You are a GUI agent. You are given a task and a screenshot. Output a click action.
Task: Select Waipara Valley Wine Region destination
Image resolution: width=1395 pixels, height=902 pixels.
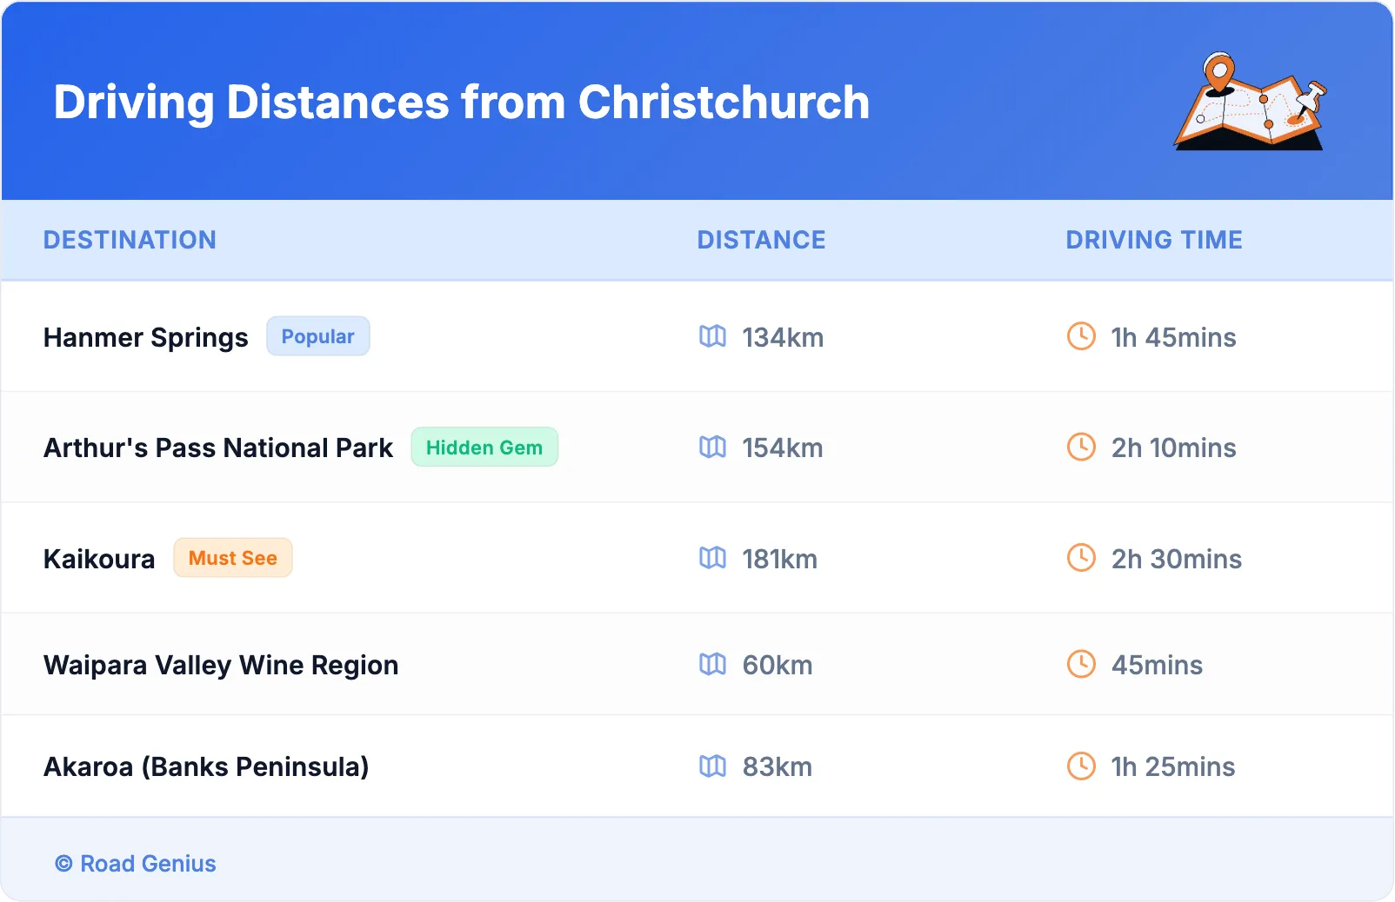point(221,665)
